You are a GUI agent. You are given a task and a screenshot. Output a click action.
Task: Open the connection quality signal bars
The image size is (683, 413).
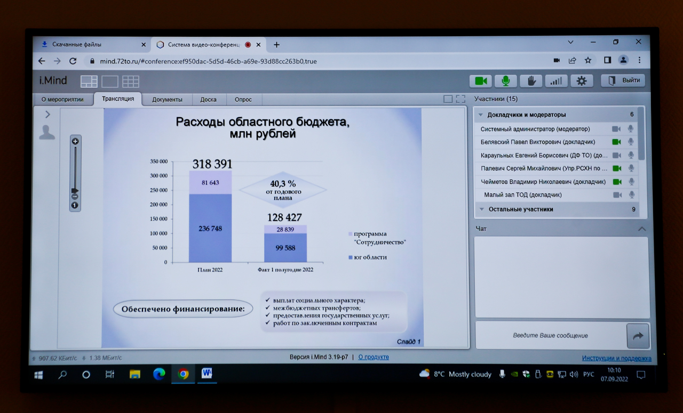coord(556,81)
